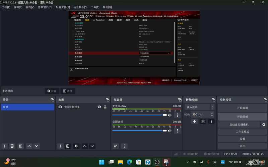
Task: Remove transition with trash icon
Action: click(x=203, y=121)
